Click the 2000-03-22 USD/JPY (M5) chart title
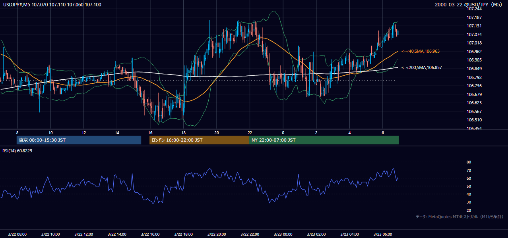Screen dimensions: 508x238 click(x=469, y=5)
